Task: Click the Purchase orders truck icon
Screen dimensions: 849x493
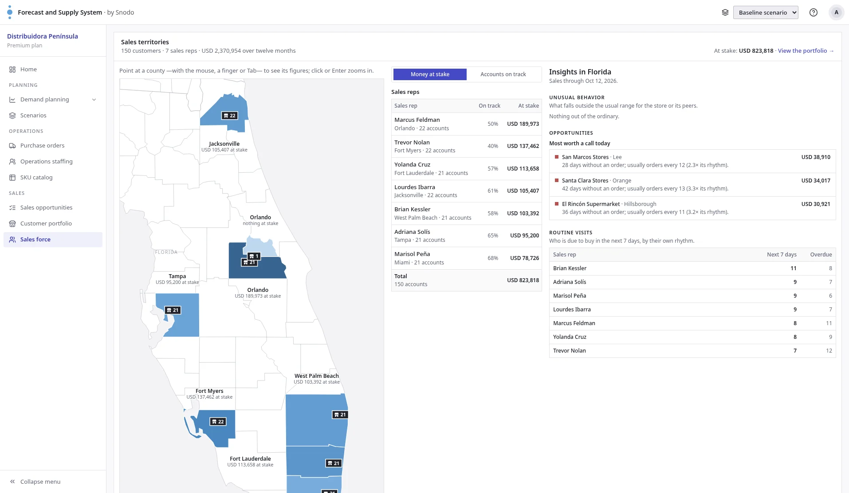Action: (x=12, y=146)
